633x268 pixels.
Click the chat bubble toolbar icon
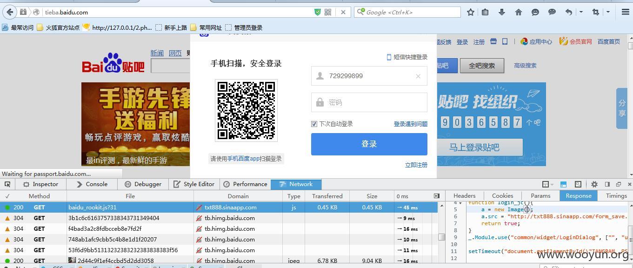552,12
